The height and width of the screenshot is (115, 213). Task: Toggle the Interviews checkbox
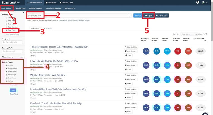coord(6,78)
